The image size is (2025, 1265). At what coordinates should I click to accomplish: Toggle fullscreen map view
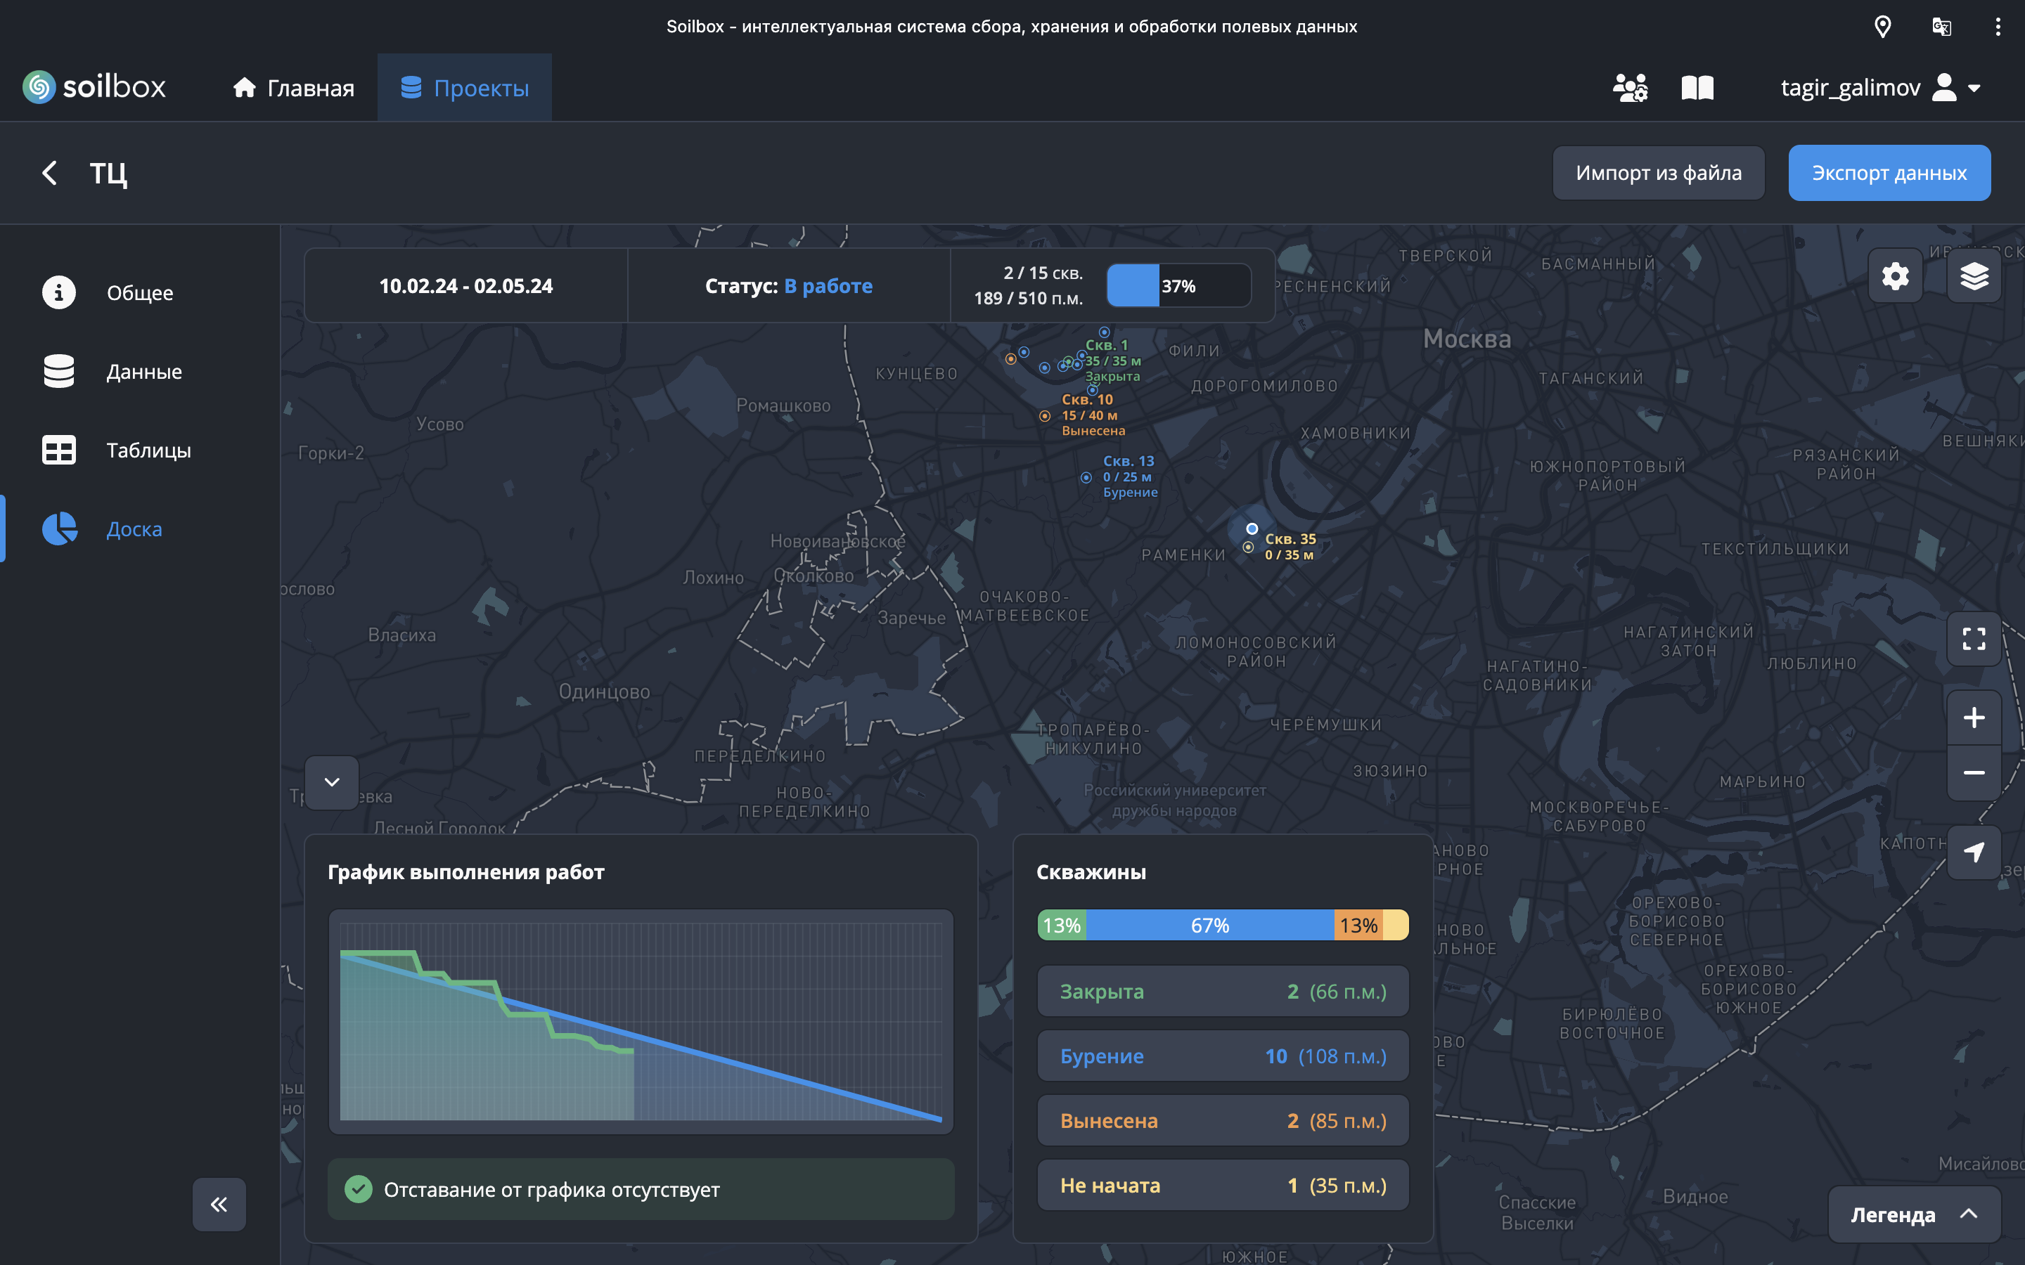pyautogui.click(x=1973, y=640)
